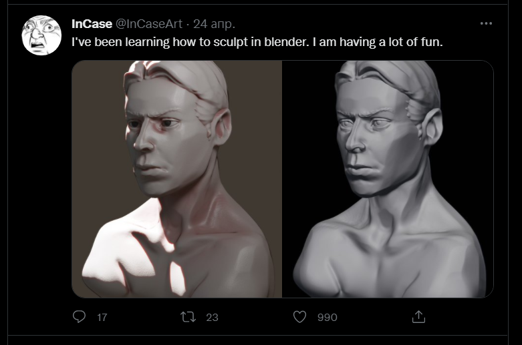Screen dimensions: 522x345
Task: Open the right gray clay sculpt render
Action: (388, 179)
